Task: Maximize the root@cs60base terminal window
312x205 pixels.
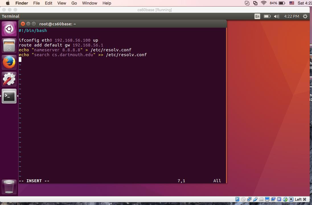Action: [34, 24]
